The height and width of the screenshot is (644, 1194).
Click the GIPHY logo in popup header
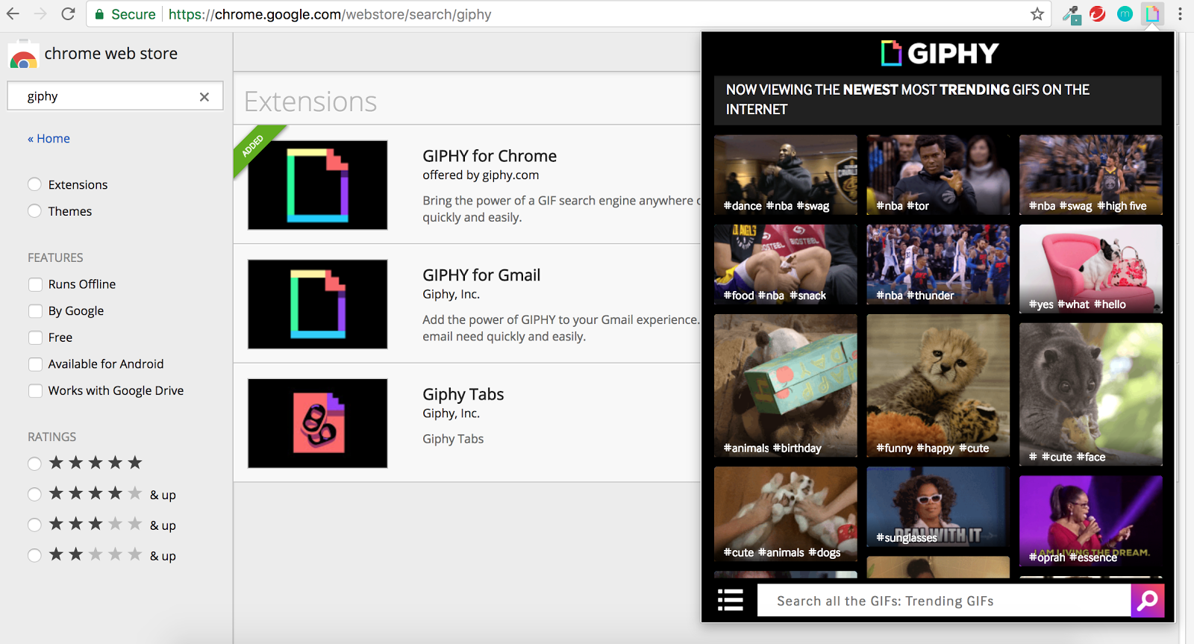[939, 53]
